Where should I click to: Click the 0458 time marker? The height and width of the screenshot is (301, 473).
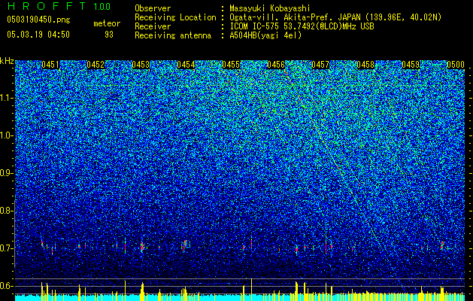coord(365,65)
